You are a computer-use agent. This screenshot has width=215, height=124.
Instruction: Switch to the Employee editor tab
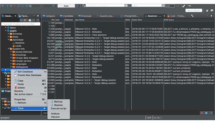(x=85, y=16)
